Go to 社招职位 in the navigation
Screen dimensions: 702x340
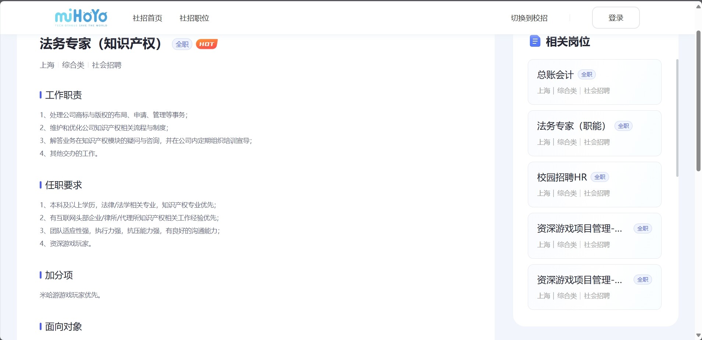(194, 18)
